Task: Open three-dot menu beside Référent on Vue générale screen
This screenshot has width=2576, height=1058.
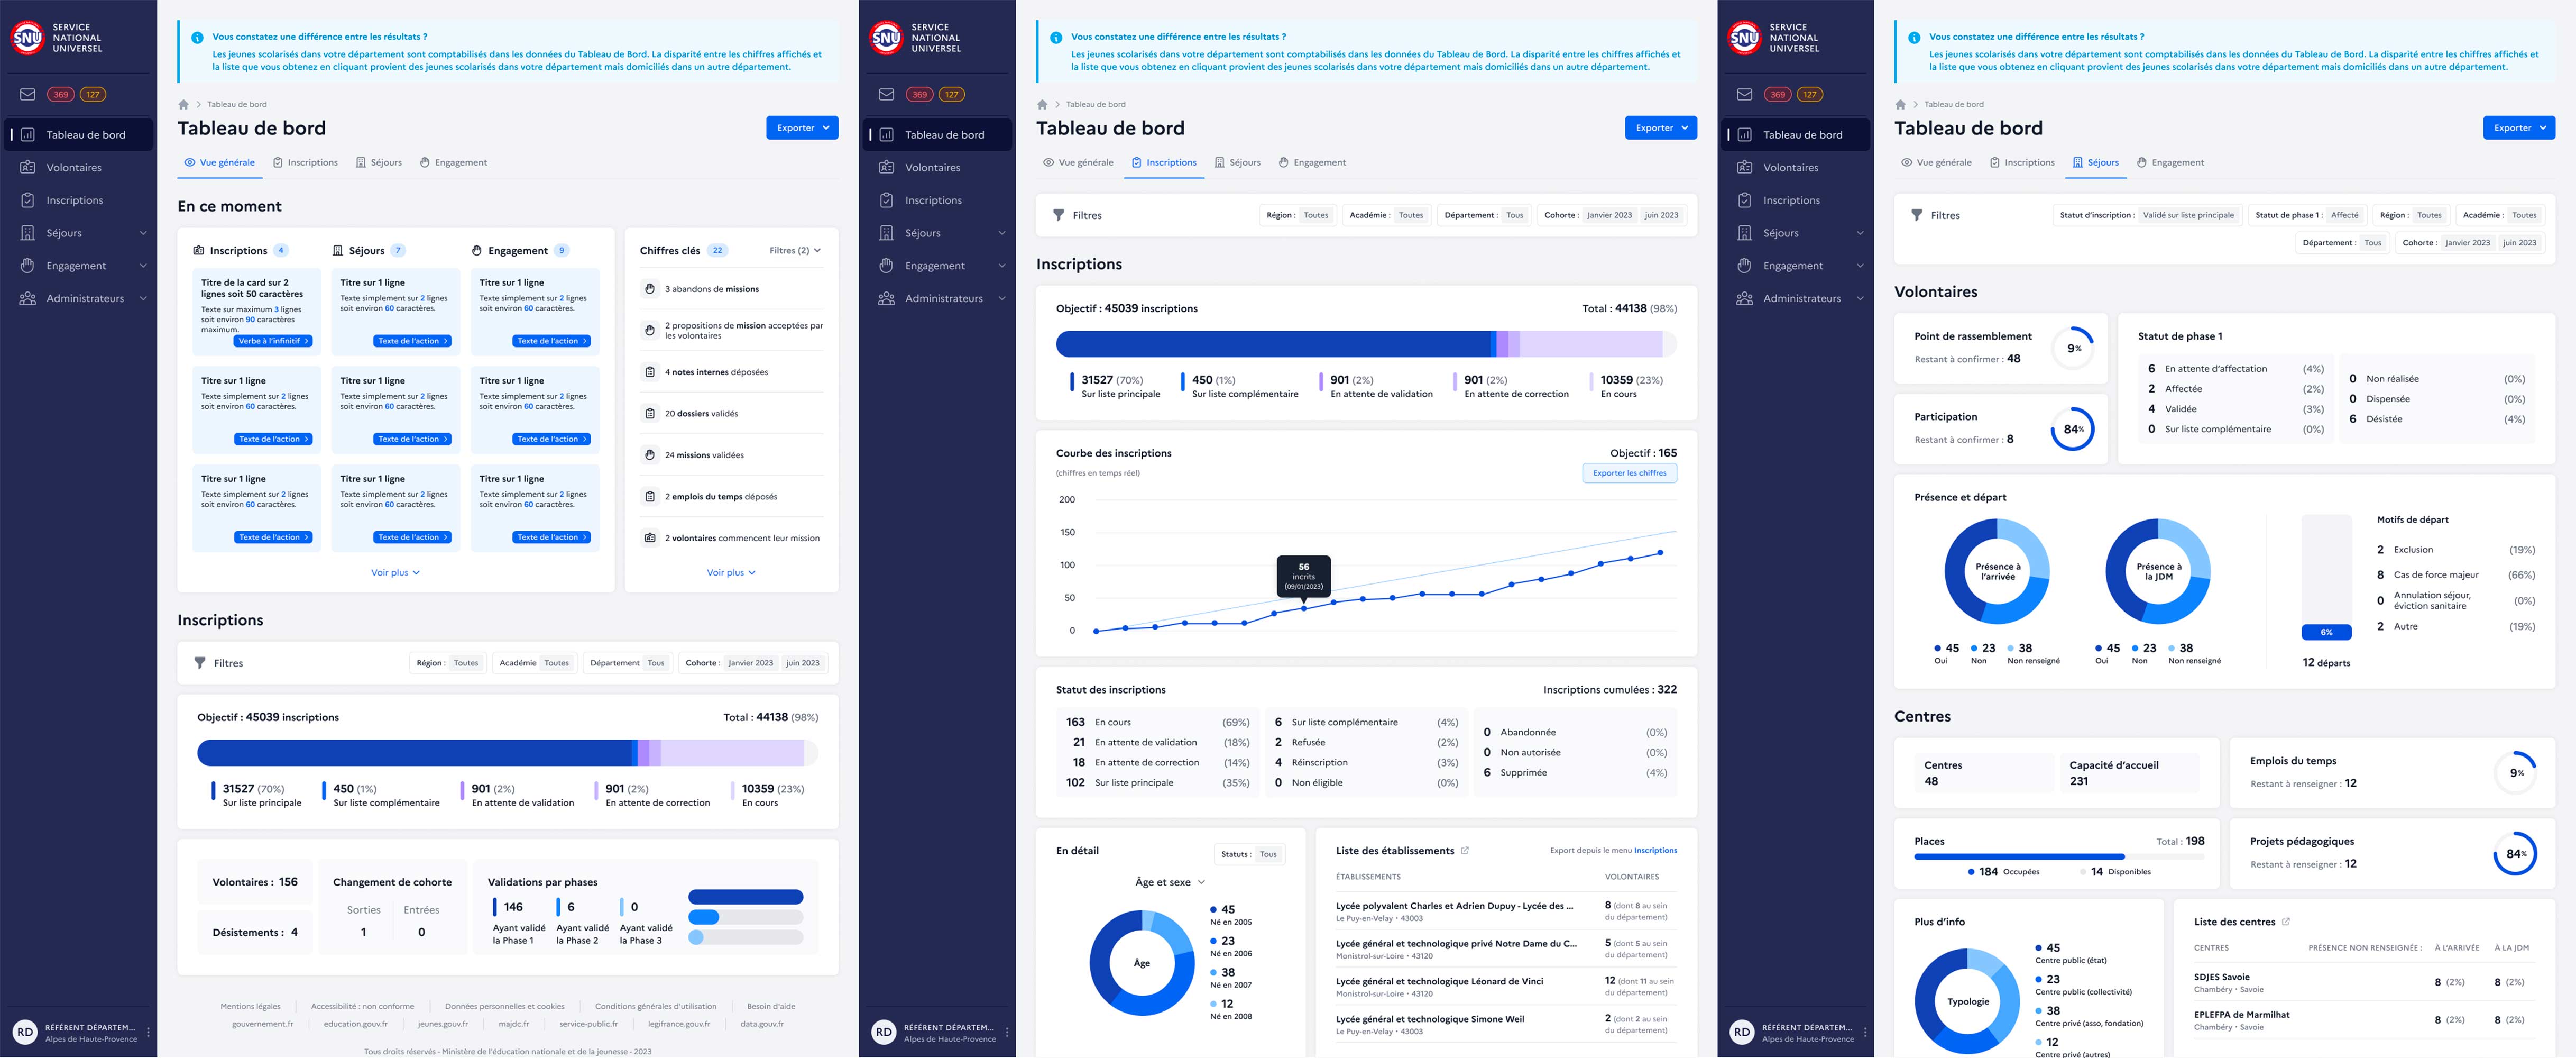Action: click(149, 1032)
